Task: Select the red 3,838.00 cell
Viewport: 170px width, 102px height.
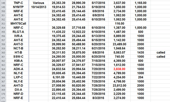Action: pyautogui.click(x=119, y=69)
